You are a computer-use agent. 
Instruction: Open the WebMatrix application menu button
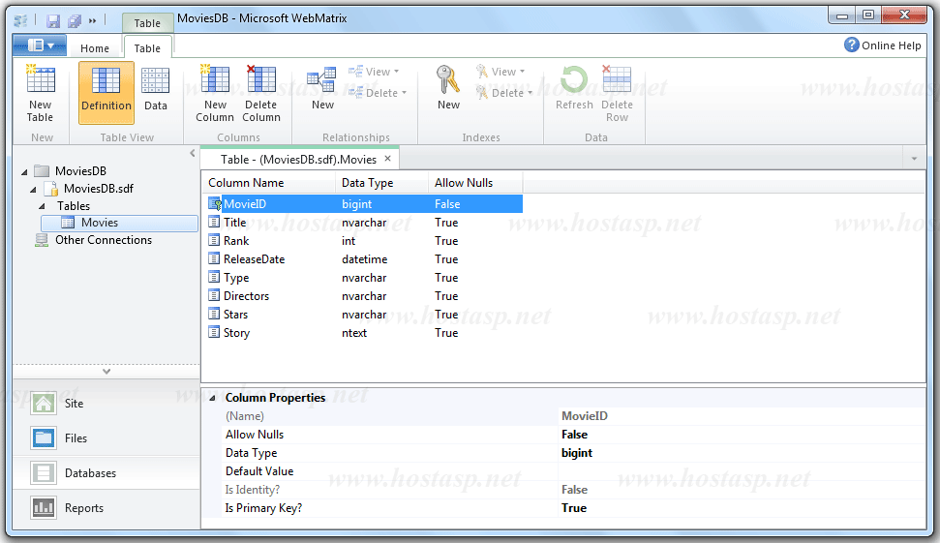pos(41,45)
